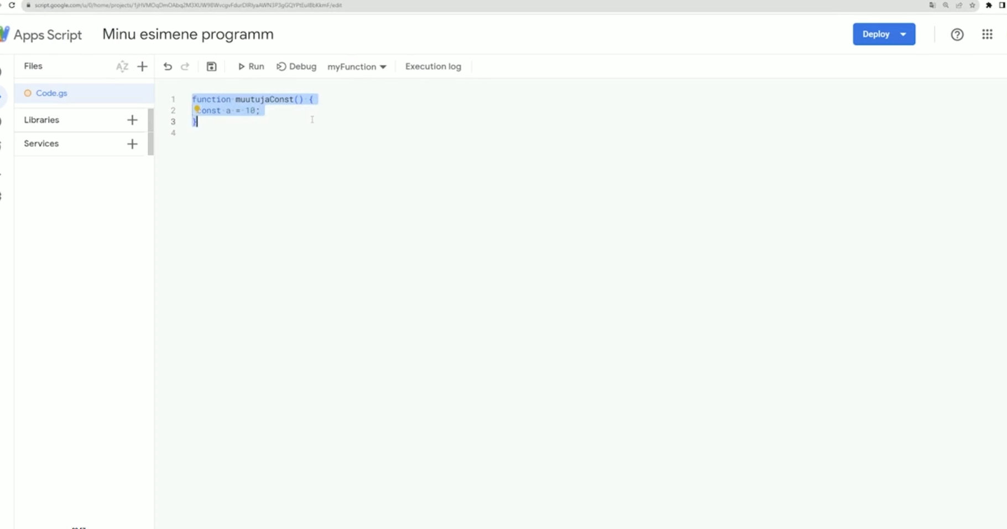Reload the page in the browser

click(x=12, y=5)
